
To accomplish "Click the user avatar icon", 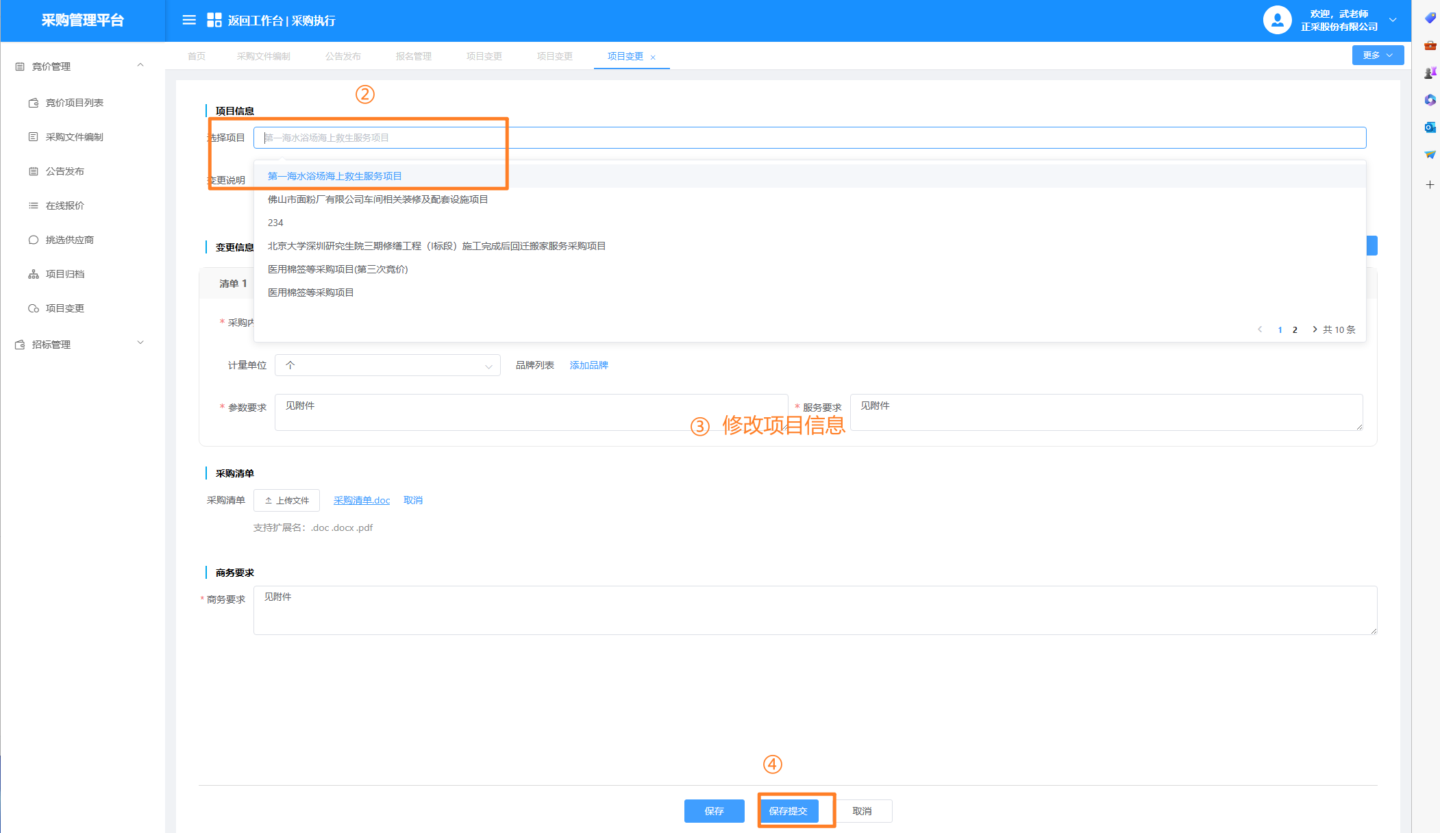I will 1277,21.
